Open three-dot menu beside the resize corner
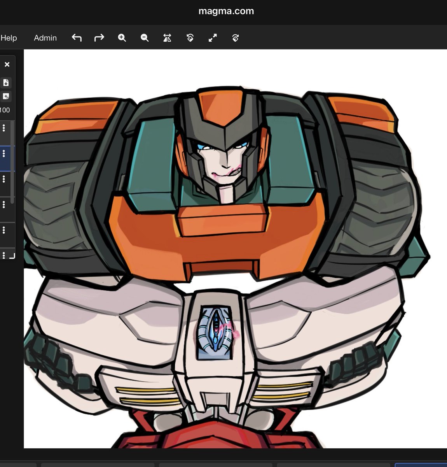Viewport: 447px width, 467px height. point(4,255)
